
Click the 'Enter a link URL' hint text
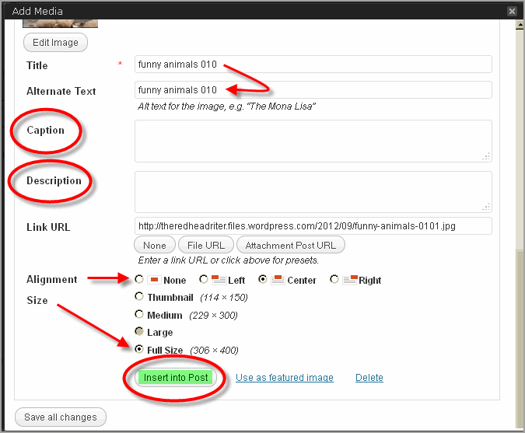[228, 260]
